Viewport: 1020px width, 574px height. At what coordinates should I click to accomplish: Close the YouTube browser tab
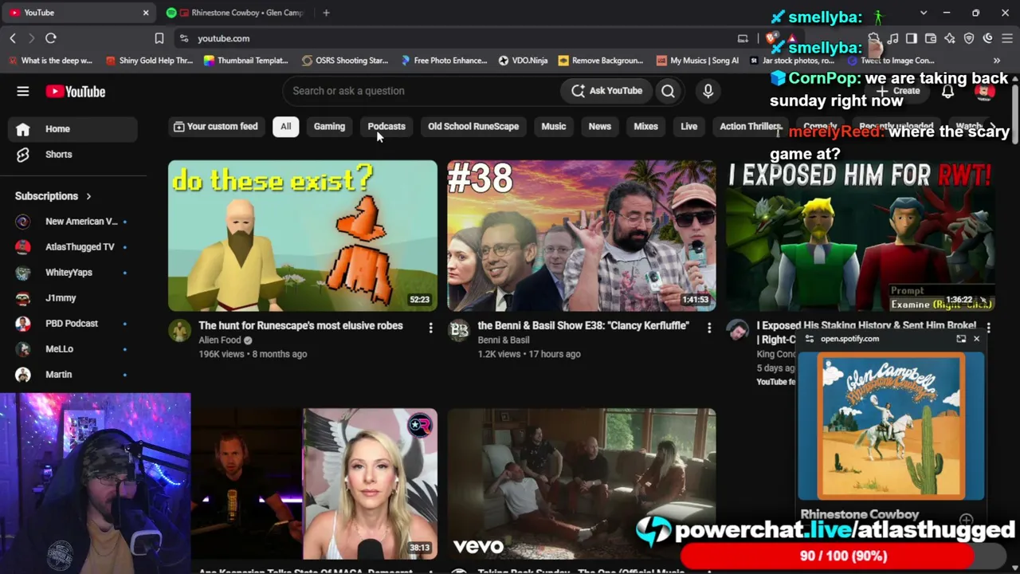pyautogui.click(x=146, y=13)
